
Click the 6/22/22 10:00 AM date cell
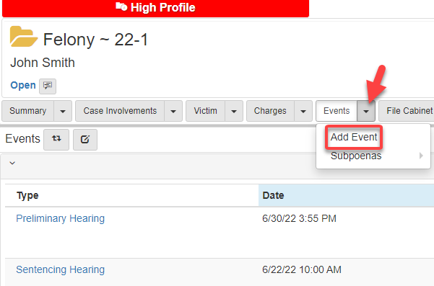tap(302, 269)
